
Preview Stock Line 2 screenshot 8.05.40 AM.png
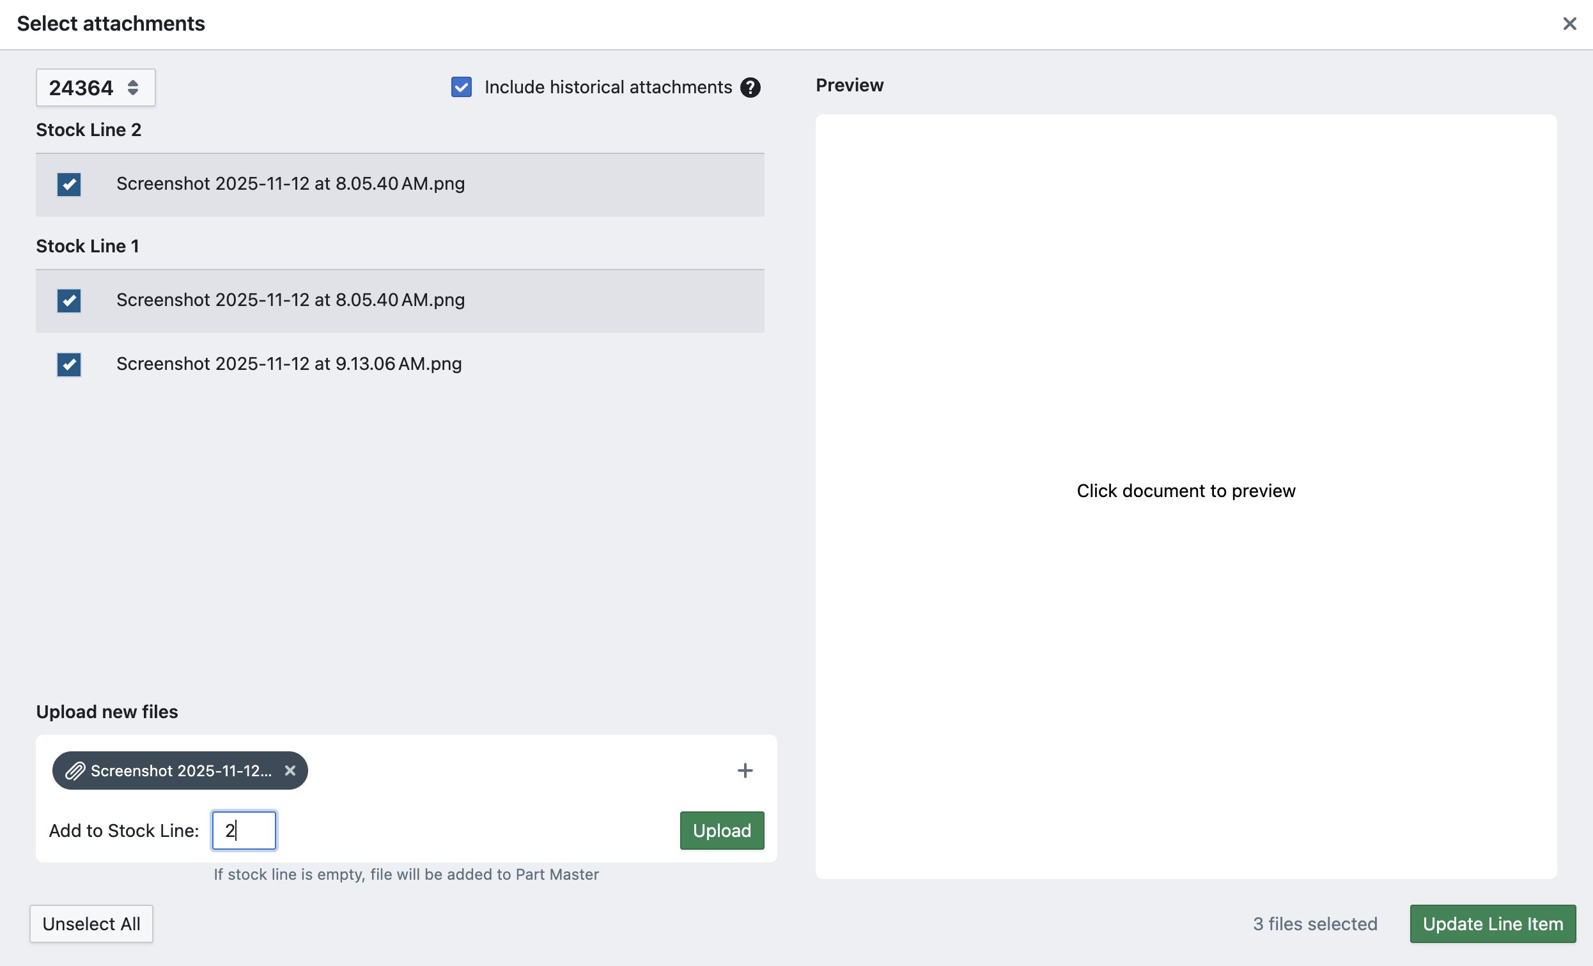pyautogui.click(x=290, y=184)
